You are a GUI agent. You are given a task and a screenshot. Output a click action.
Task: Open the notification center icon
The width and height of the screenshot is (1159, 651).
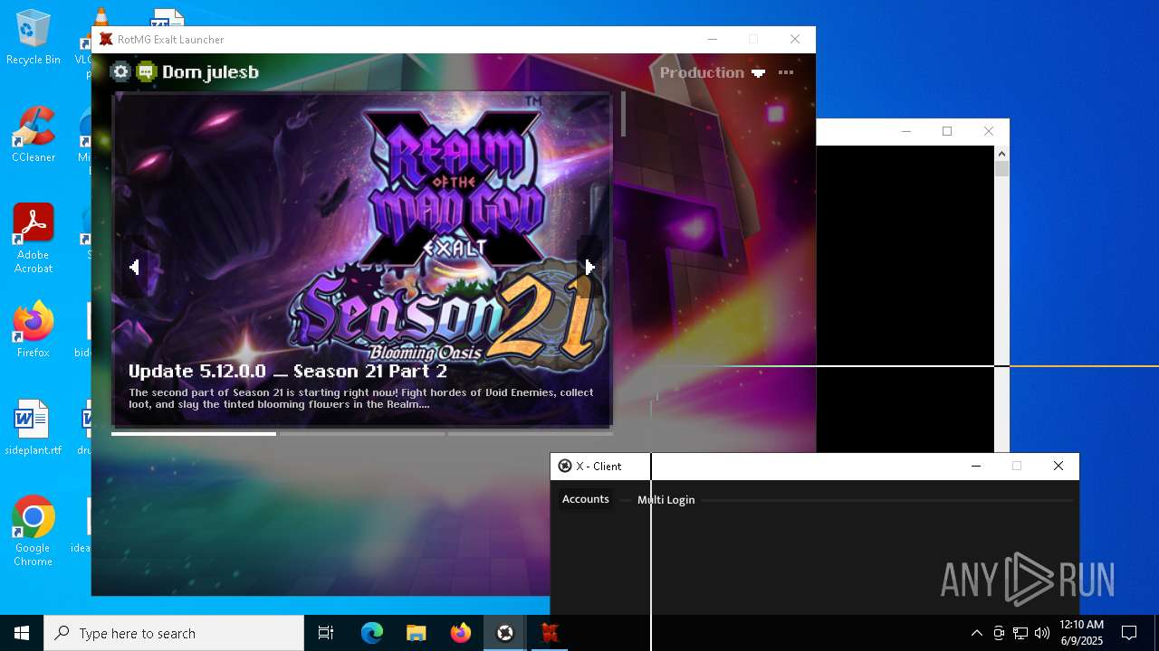pos(1129,633)
